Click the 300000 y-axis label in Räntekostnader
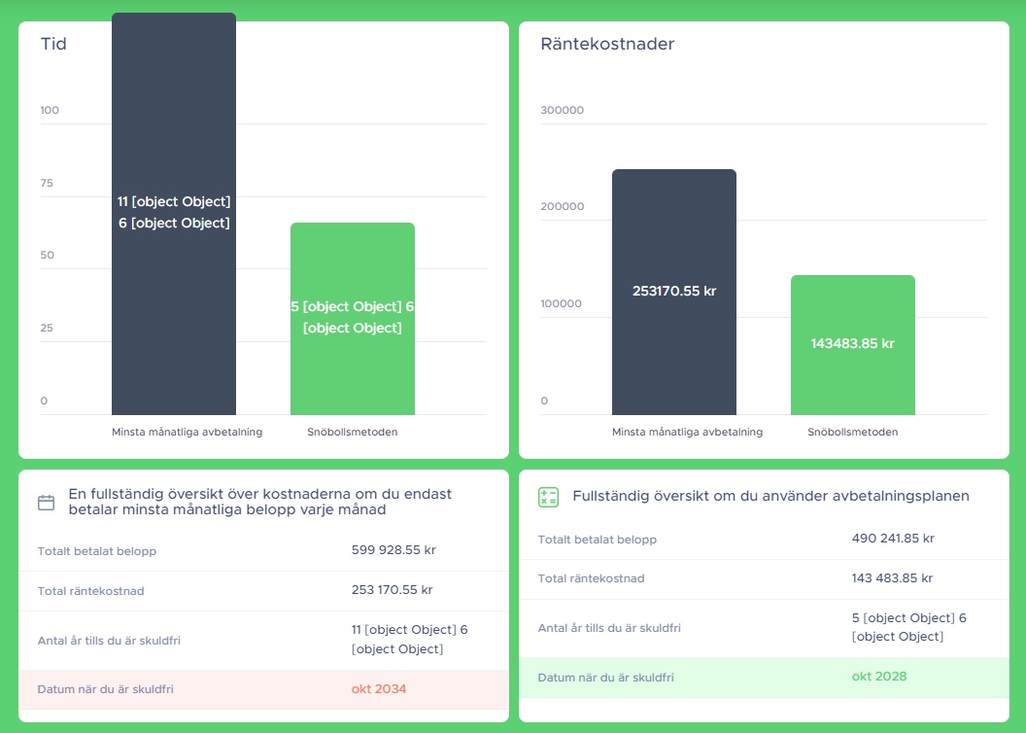 [x=562, y=110]
